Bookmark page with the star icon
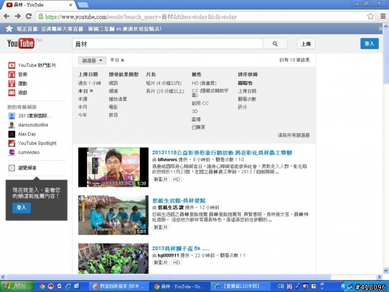This screenshot has width=389, height=292. [x=370, y=16]
